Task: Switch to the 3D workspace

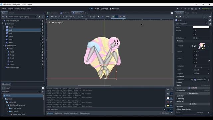Action: pyautogui.click(x=97, y=9)
